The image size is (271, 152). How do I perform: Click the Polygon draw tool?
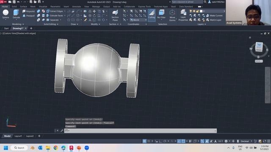tap(69, 20)
